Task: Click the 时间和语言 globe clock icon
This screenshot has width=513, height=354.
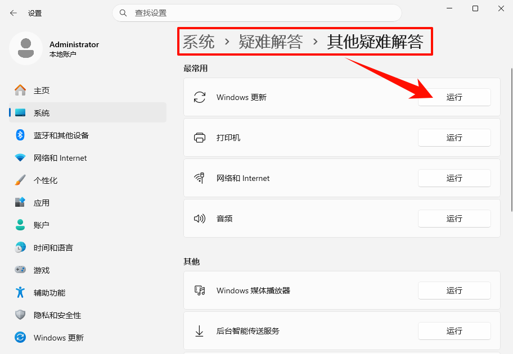Action: click(x=20, y=247)
